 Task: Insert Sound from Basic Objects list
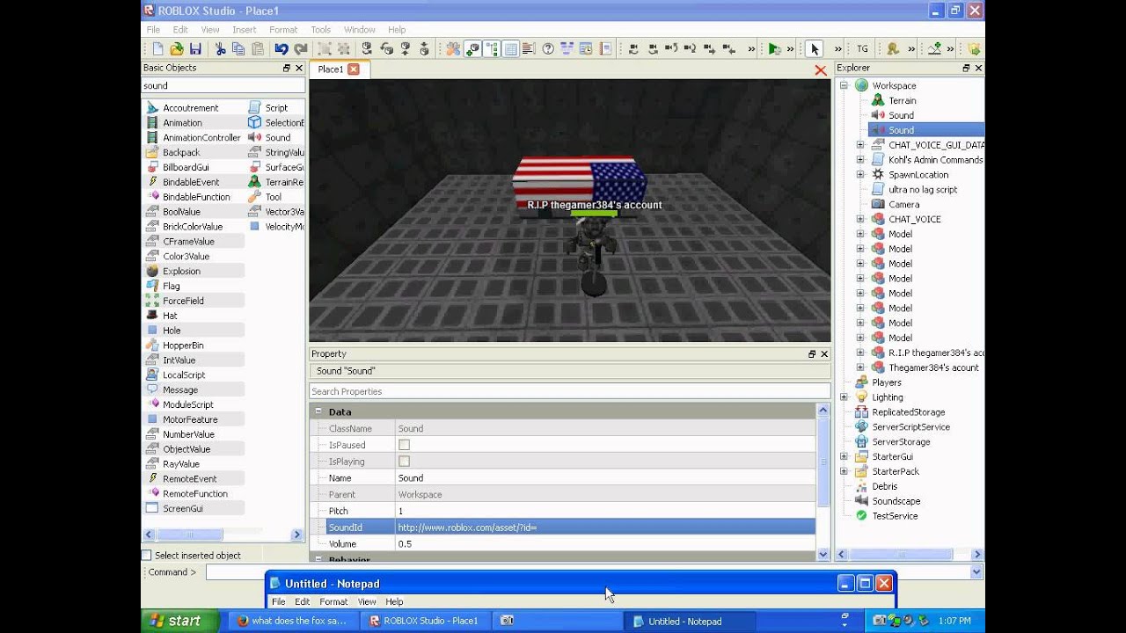pos(277,137)
